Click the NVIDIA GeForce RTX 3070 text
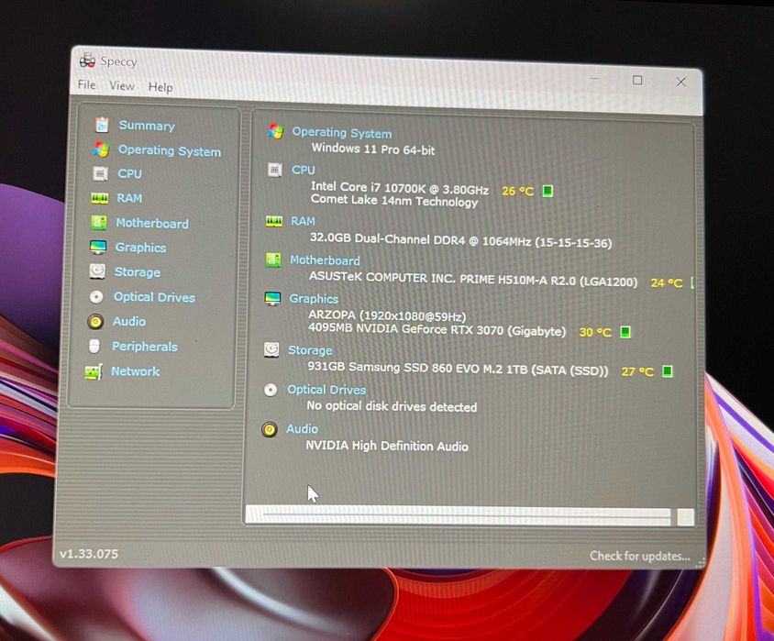Viewport: 774px width, 641px height. tap(437, 329)
